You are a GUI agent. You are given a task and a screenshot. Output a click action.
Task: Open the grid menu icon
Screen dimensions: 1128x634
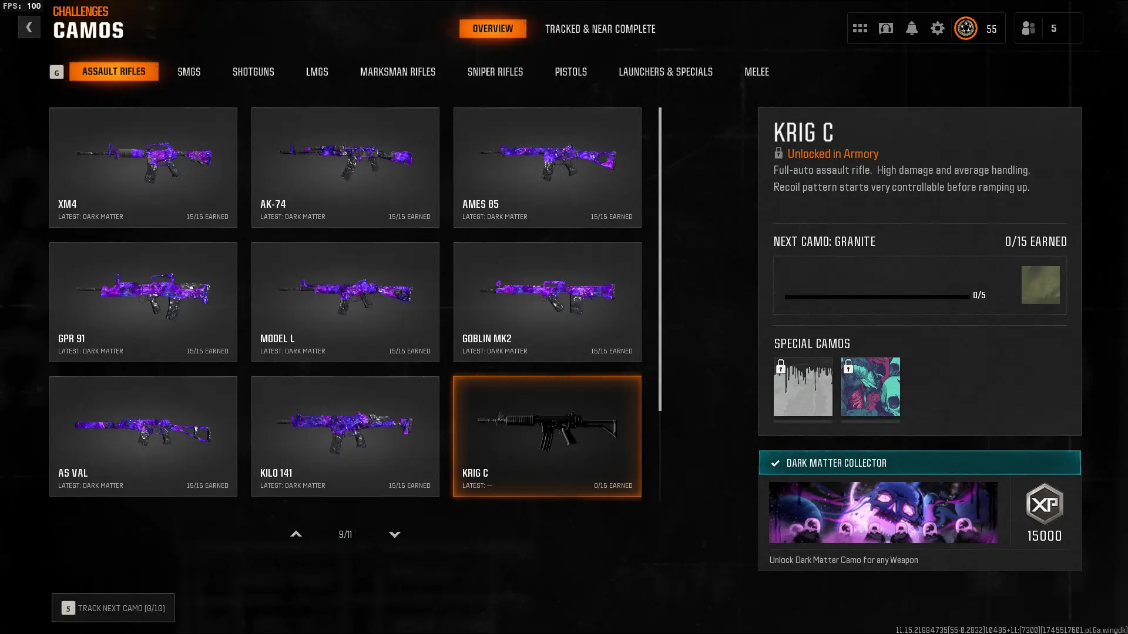tap(860, 28)
